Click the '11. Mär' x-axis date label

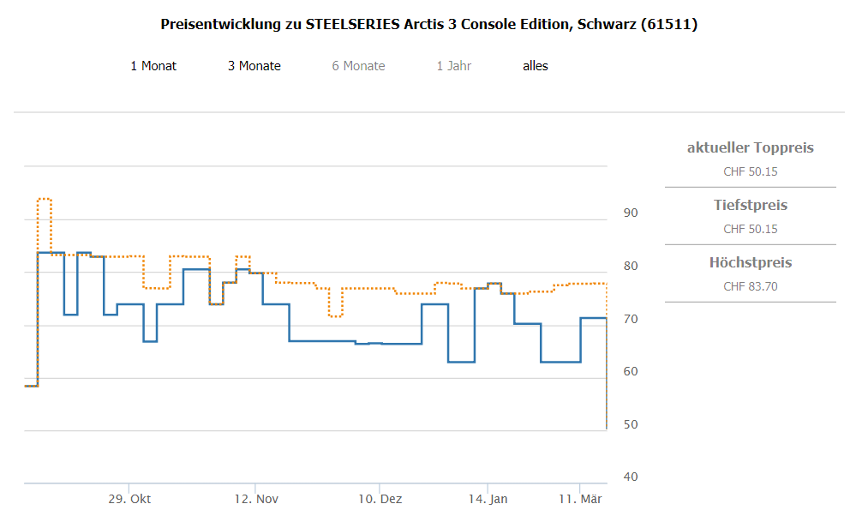pyautogui.click(x=580, y=499)
